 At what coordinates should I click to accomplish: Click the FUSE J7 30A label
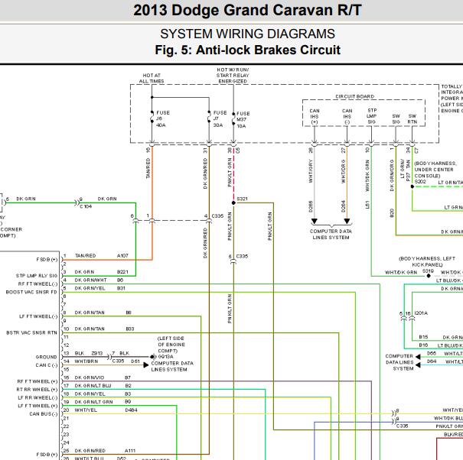pos(220,119)
